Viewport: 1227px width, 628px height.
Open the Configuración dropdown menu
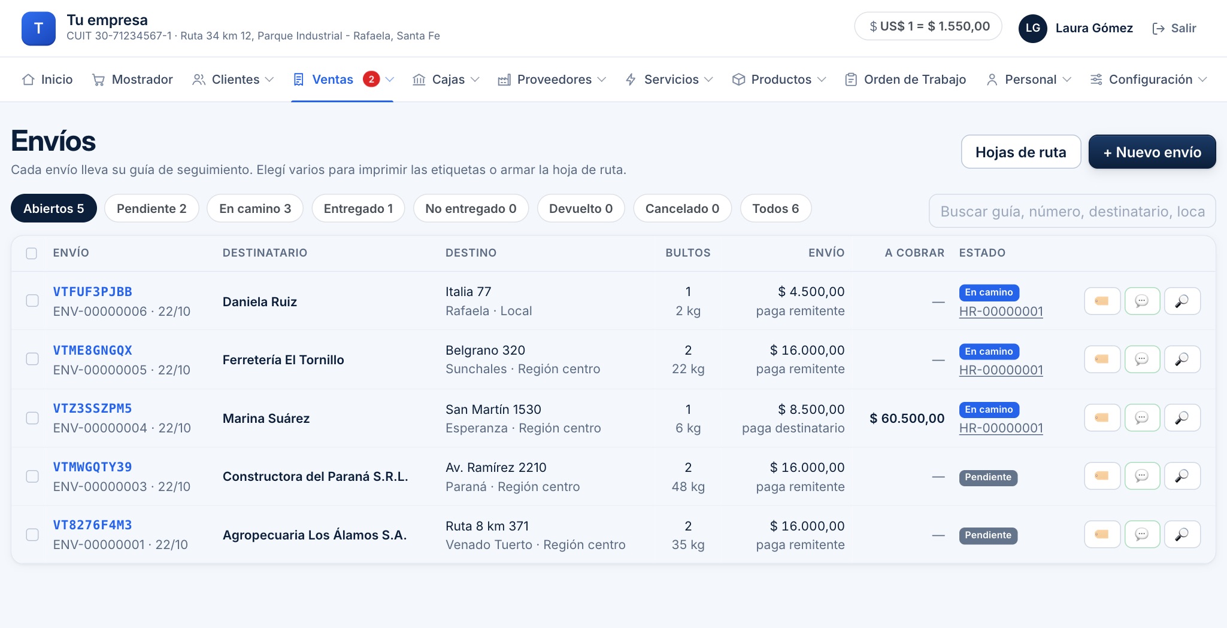[1202, 80]
